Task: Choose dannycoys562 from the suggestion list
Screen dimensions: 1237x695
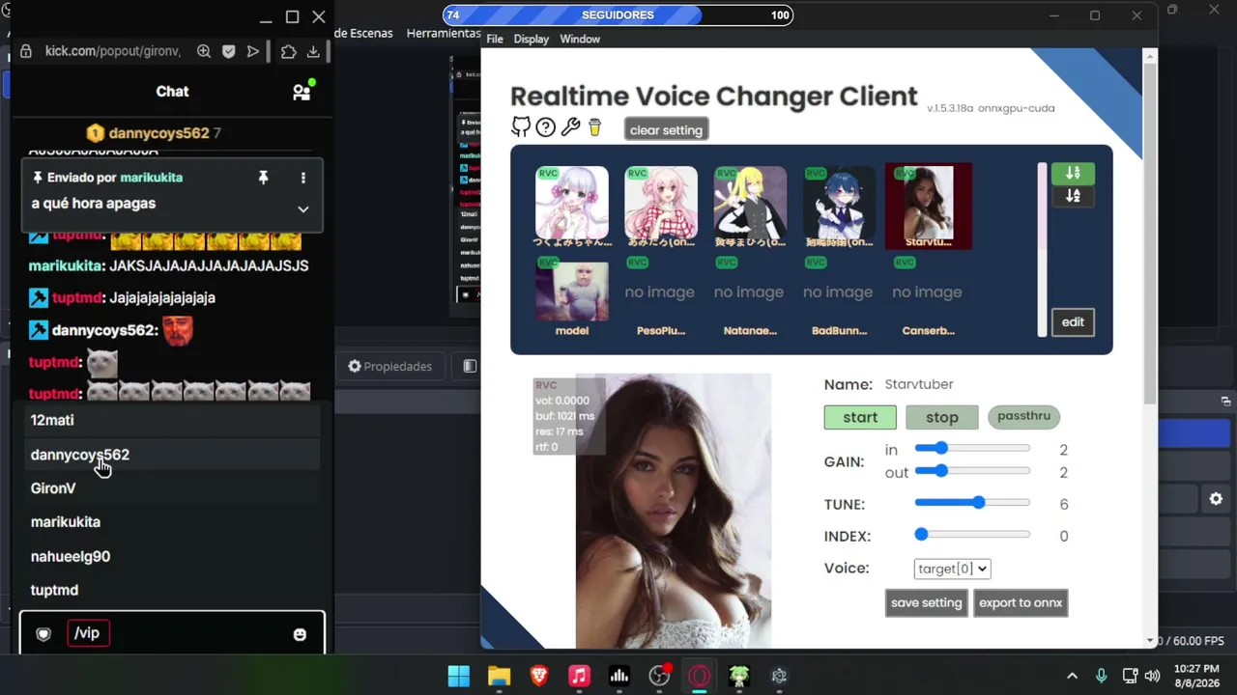Action: (x=170, y=455)
